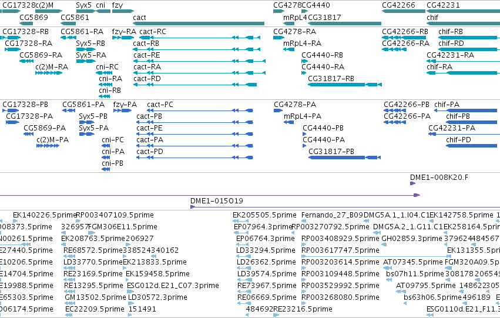
Task: Select the CG42231-RA transcript
Action: pyautogui.click(x=464, y=61)
